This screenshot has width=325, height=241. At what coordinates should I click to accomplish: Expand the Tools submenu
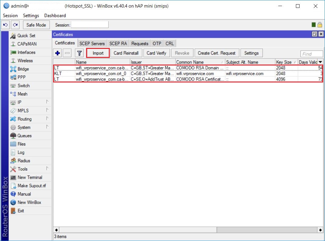[x=48, y=169]
